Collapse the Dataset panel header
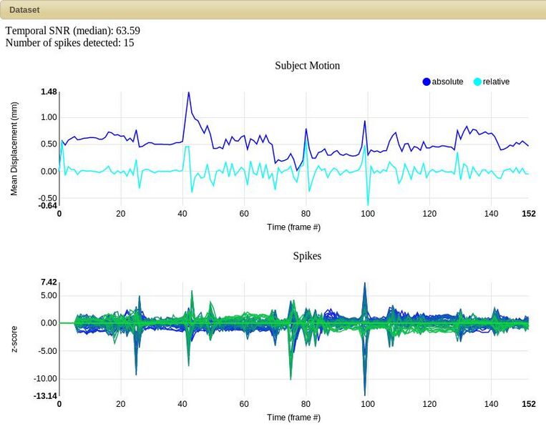546x429 pixels. point(273,10)
